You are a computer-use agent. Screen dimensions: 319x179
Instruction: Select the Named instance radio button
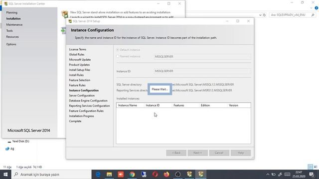(x=118, y=56)
